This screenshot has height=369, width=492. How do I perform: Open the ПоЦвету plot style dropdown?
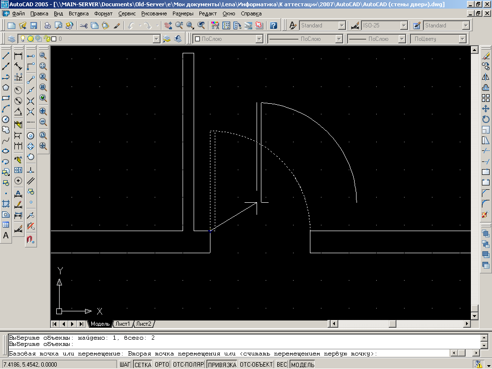pos(462,39)
